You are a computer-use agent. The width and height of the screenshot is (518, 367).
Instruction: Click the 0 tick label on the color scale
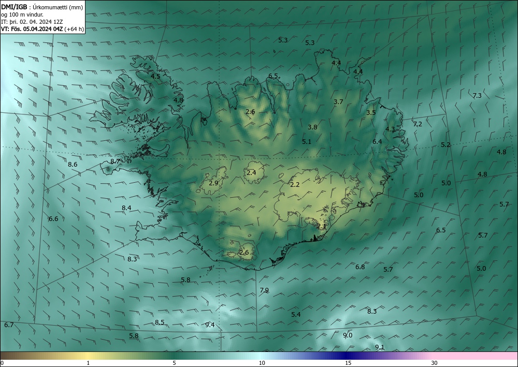point(2,363)
